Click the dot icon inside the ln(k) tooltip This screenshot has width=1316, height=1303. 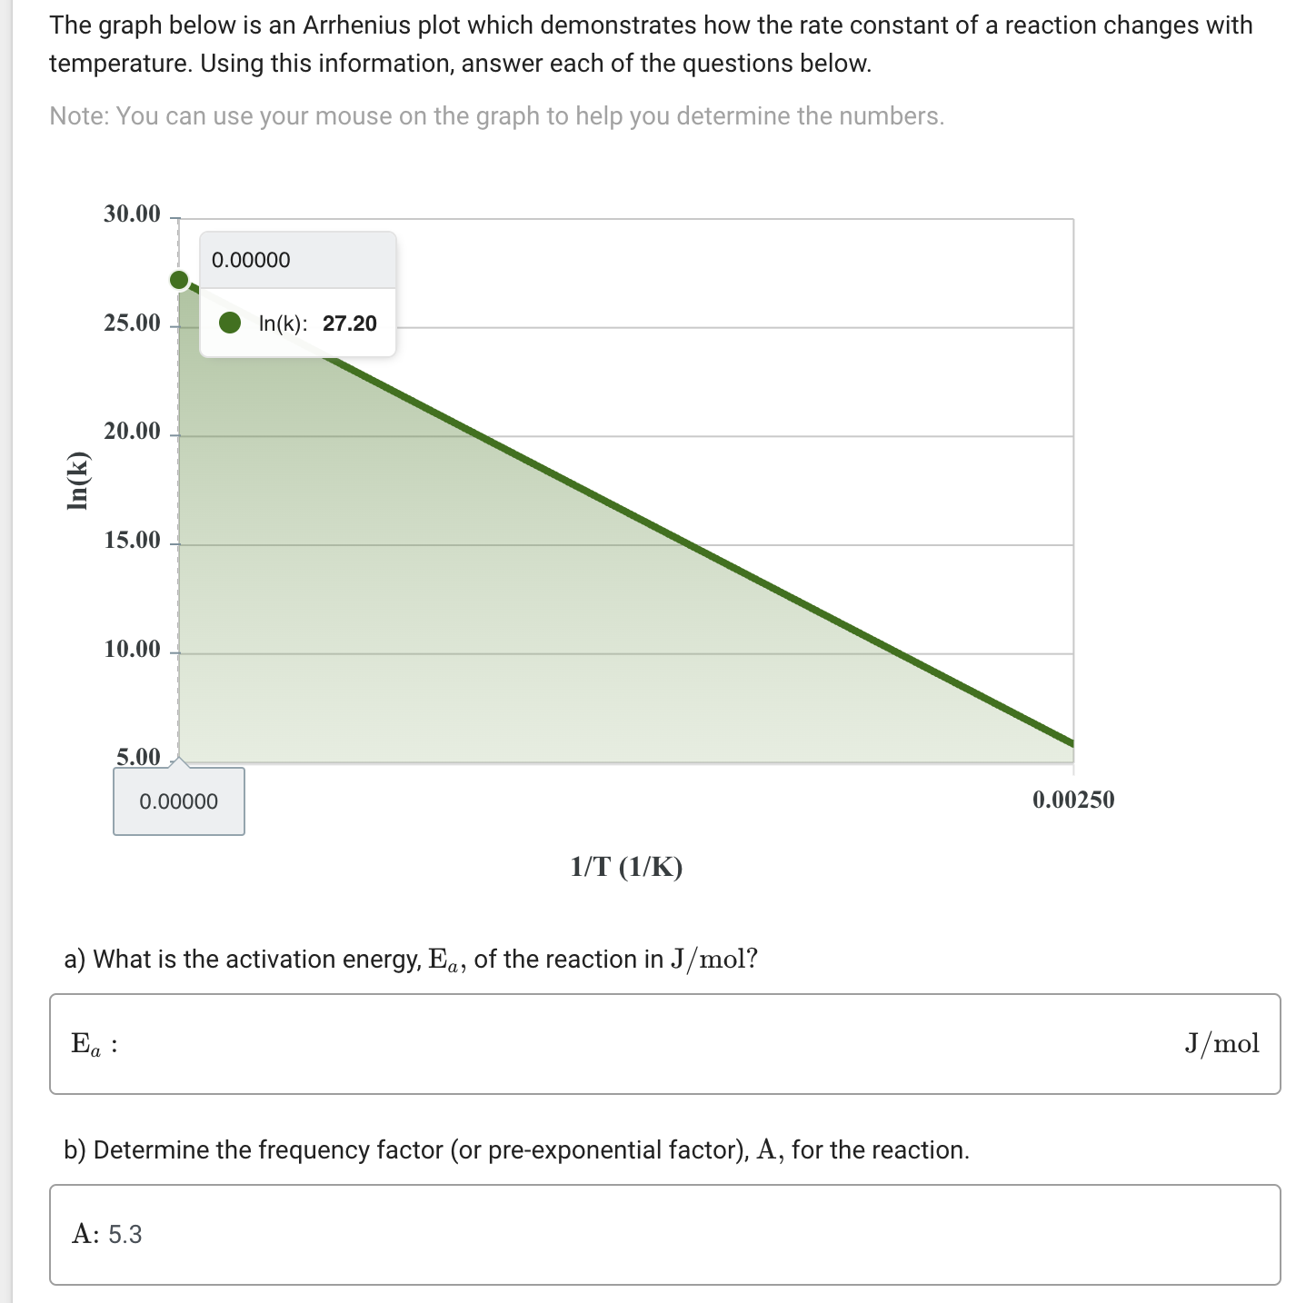tap(231, 323)
